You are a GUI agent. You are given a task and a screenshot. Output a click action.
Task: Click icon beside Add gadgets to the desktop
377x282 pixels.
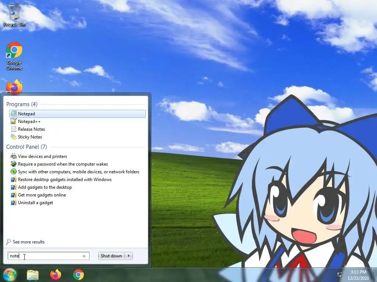14,187
